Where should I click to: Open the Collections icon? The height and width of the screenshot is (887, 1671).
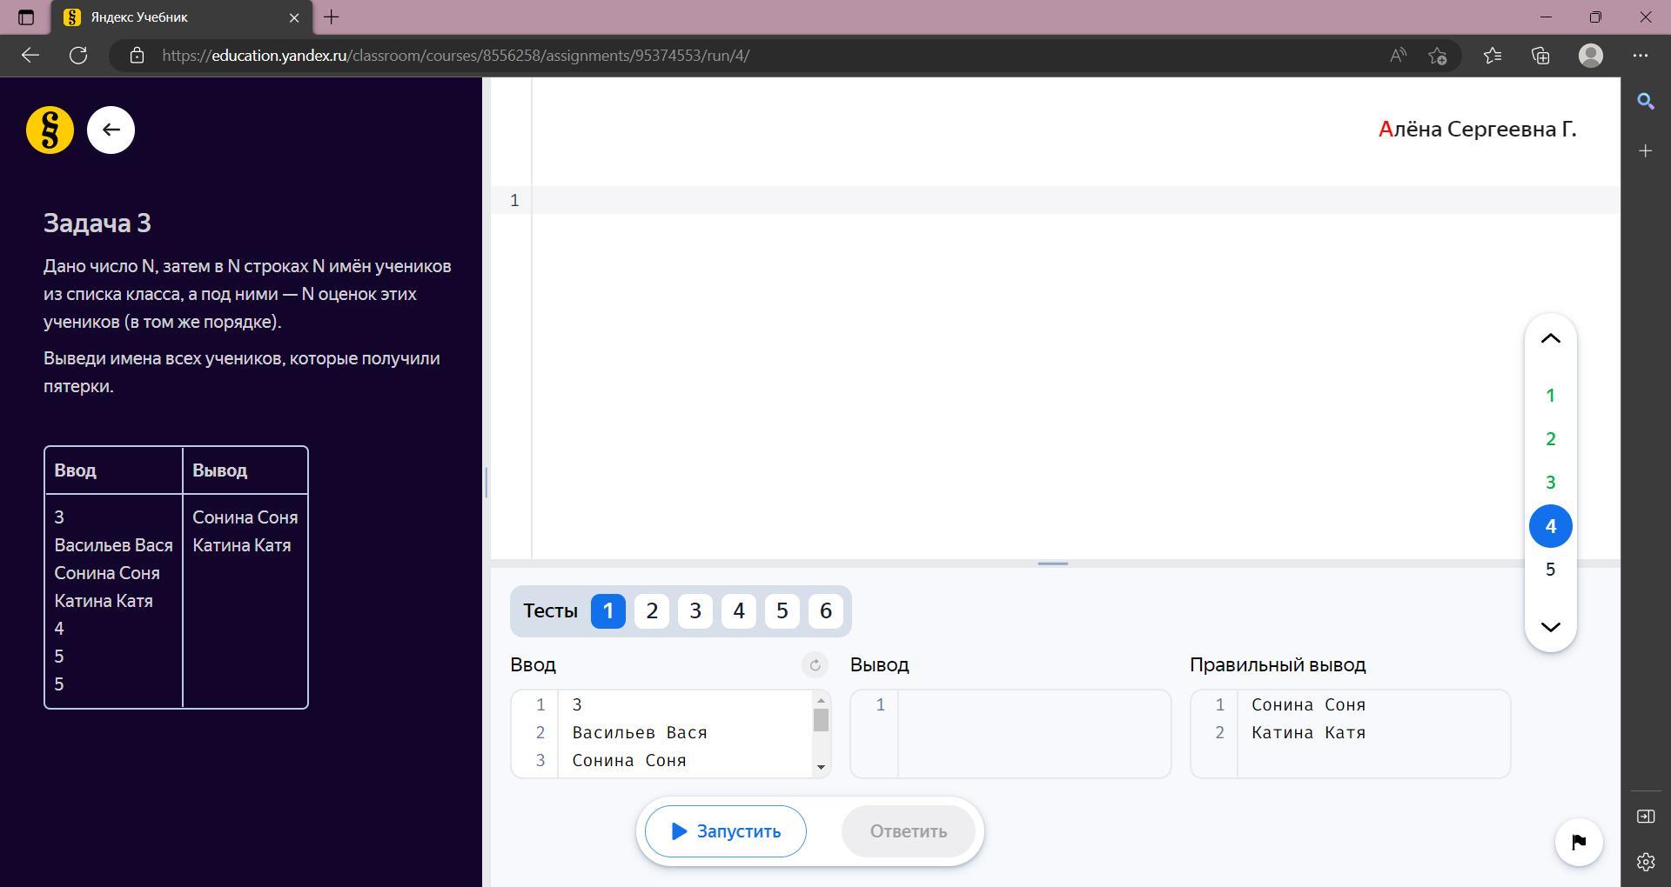coord(1541,56)
